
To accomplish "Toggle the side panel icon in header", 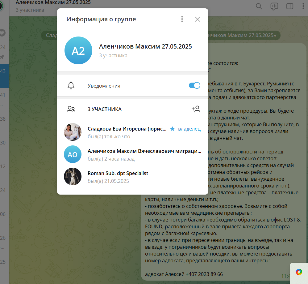I will coord(290,6).
